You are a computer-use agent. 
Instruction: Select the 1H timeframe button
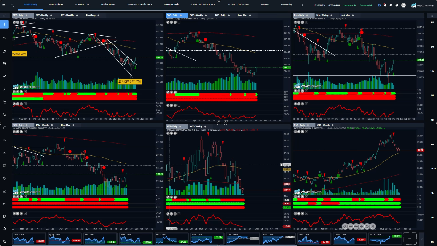click(x=432, y=96)
